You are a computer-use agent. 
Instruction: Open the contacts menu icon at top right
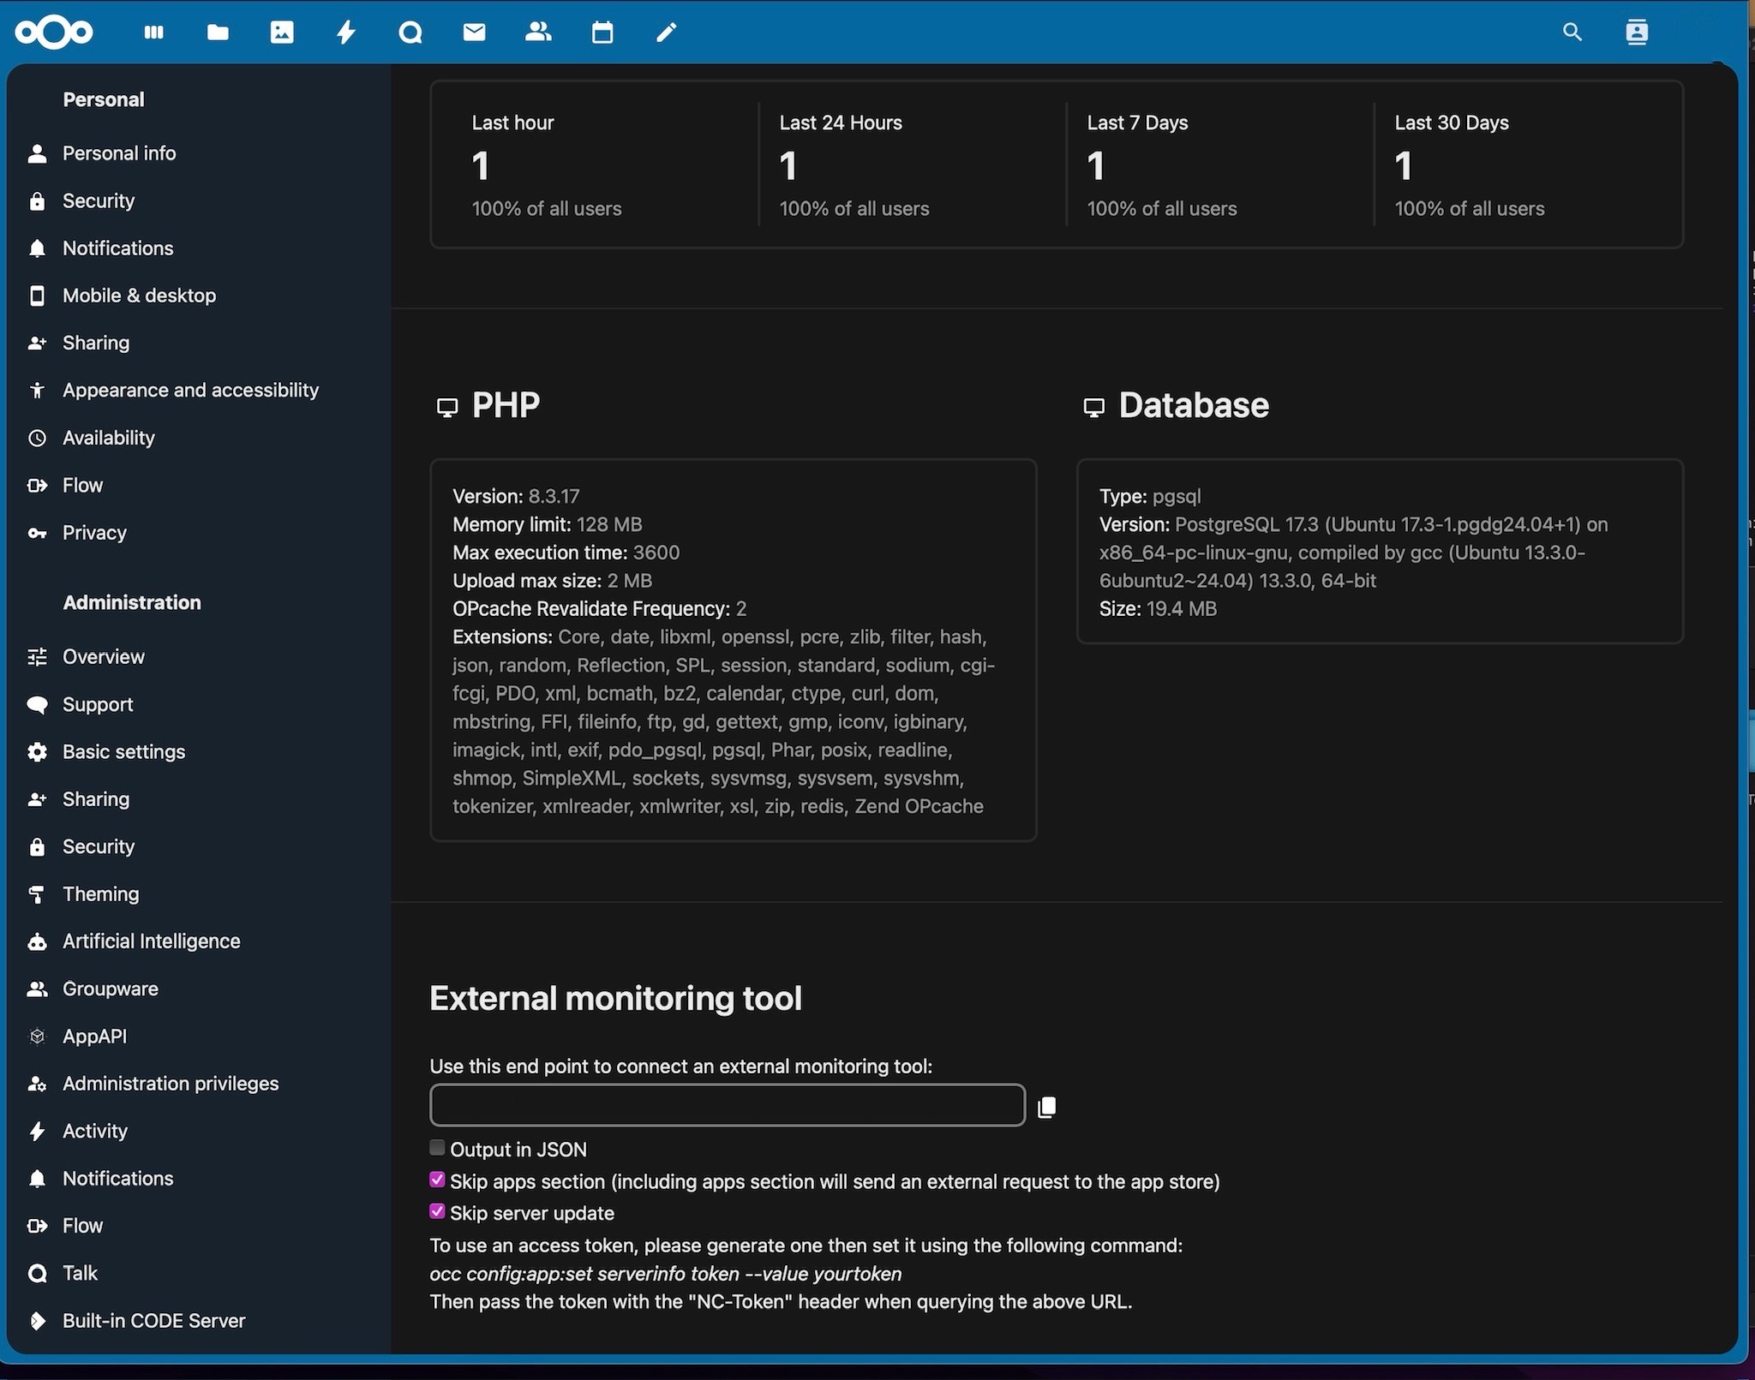coord(1637,33)
